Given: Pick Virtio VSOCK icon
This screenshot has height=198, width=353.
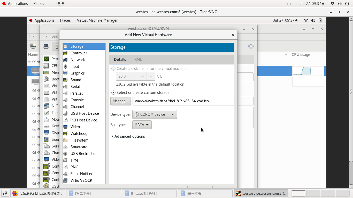Looking at the screenshot, I should click(65, 180).
